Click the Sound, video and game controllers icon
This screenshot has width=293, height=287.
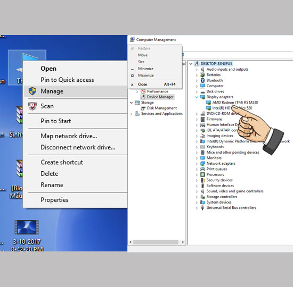(202, 191)
